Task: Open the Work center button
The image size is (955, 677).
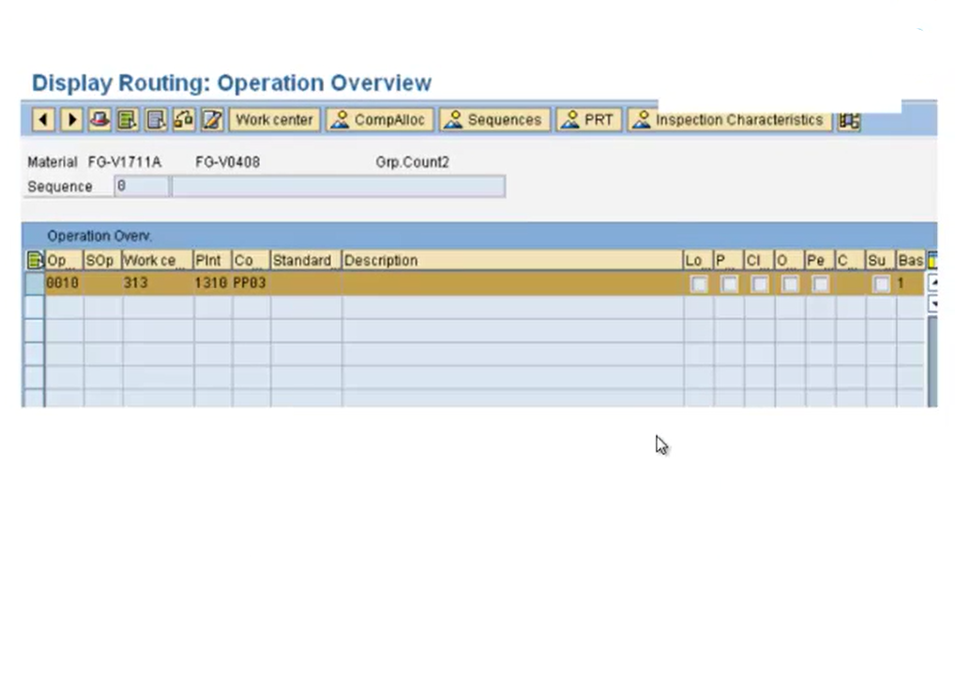Action: 274,120
